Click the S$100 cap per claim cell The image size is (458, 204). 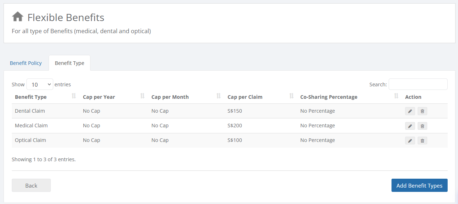235,140
